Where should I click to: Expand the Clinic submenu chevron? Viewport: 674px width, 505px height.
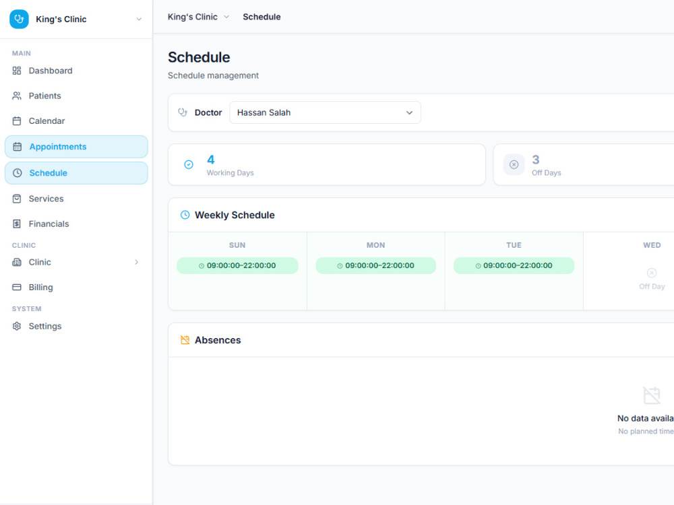pos(137,262)
